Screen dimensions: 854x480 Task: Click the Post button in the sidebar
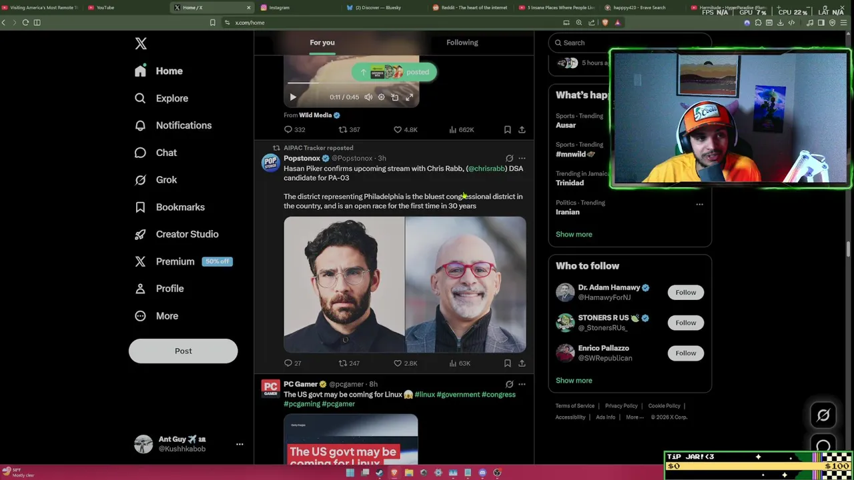(183, 351)
